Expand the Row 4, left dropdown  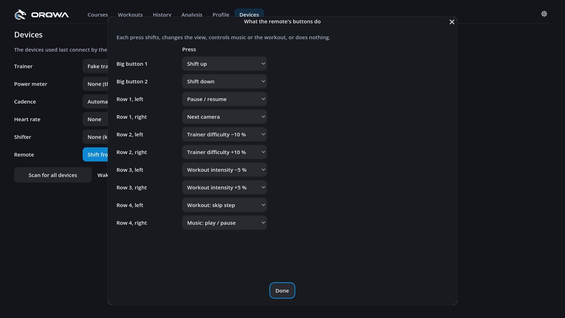pyautogui.click(x=225, y=205)
